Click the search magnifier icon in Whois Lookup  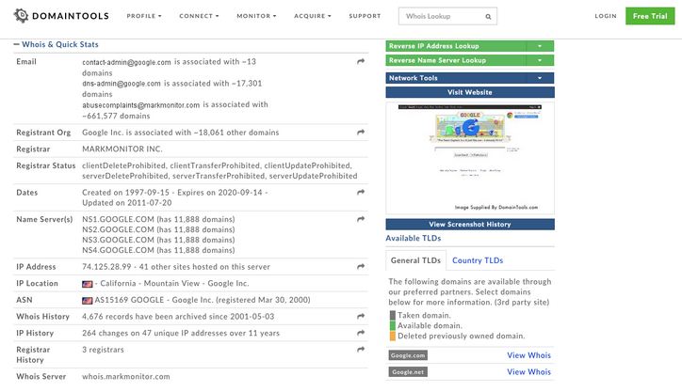point(488,17)
